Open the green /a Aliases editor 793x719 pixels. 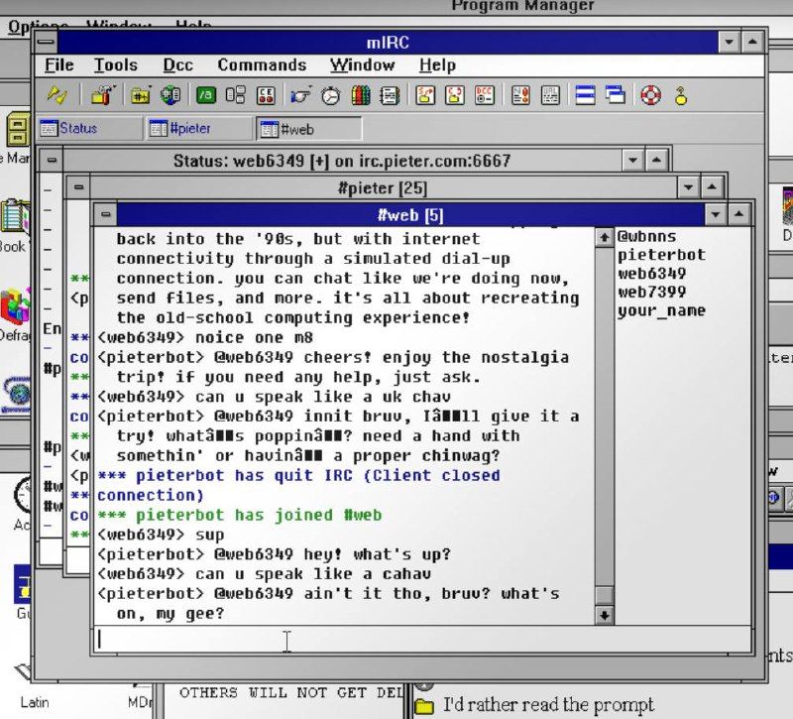tap(206, 95)
